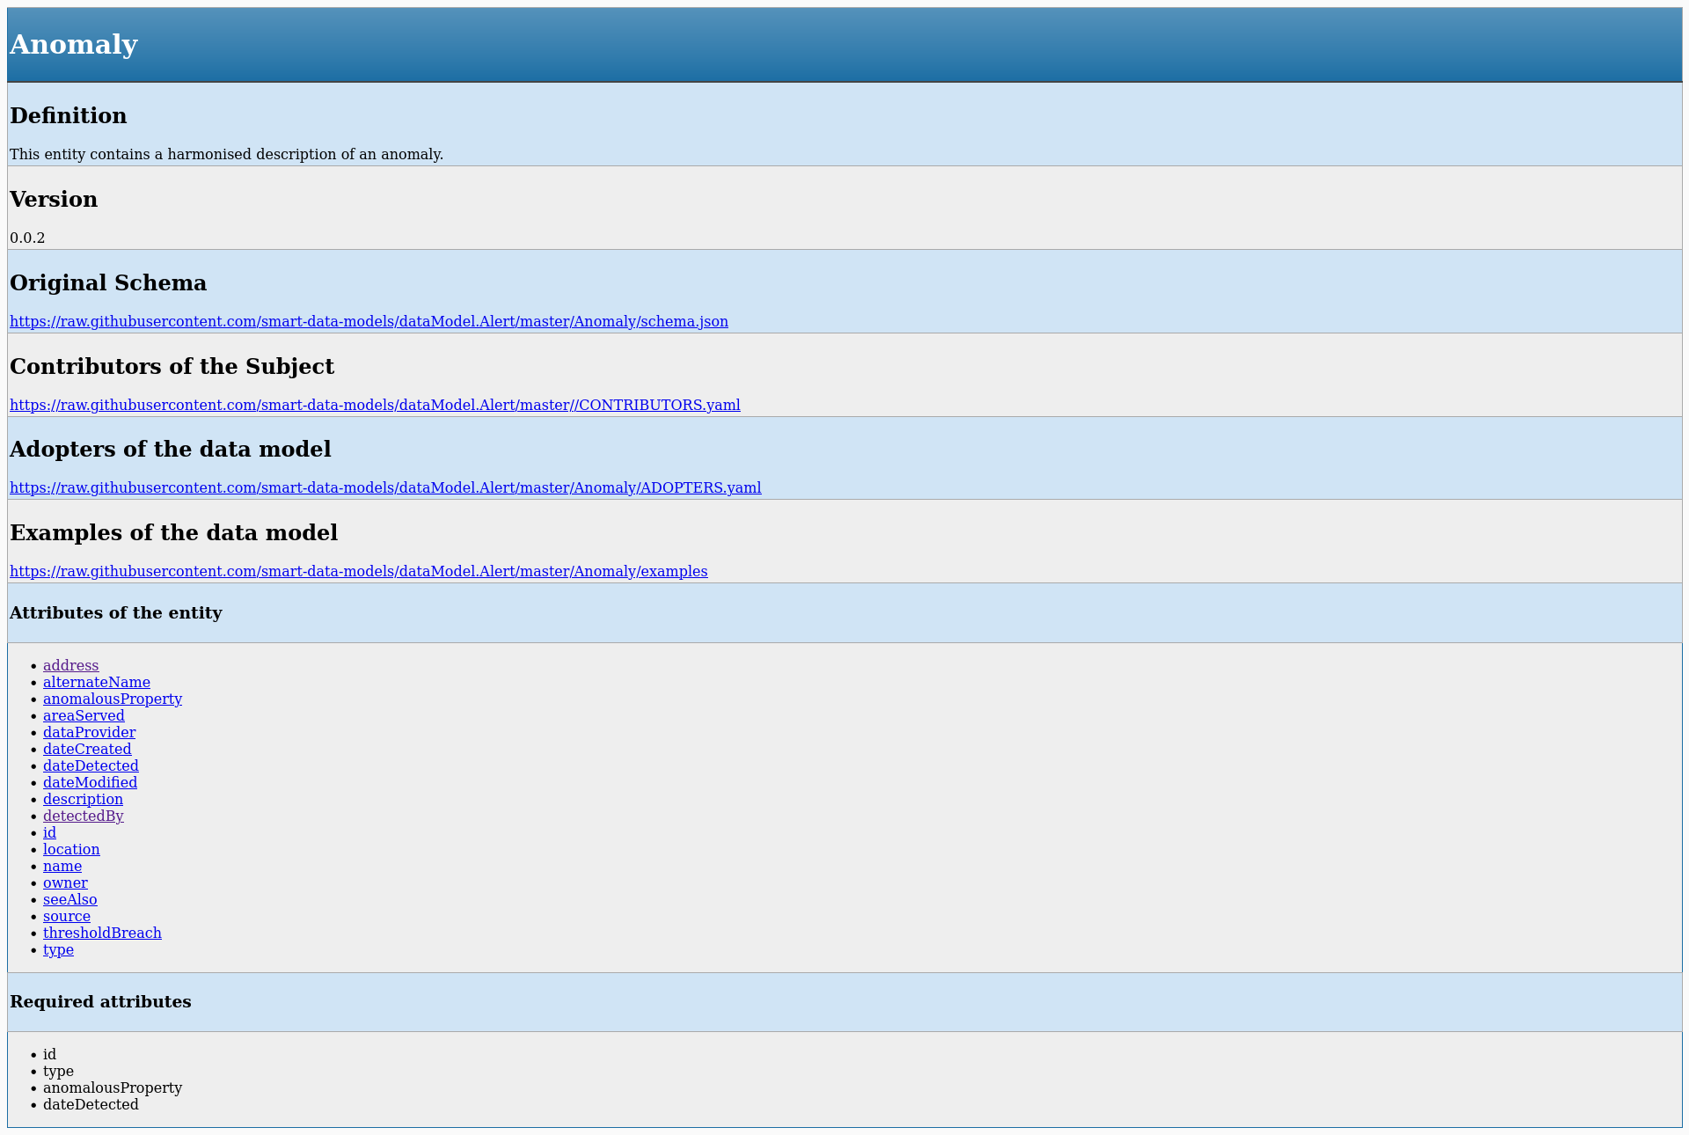Go to the seeAlso attribute
1689x1135 pixels.
pos(69,899)
